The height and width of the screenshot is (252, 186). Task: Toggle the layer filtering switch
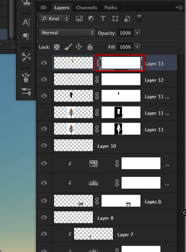[x=139, y=18]
